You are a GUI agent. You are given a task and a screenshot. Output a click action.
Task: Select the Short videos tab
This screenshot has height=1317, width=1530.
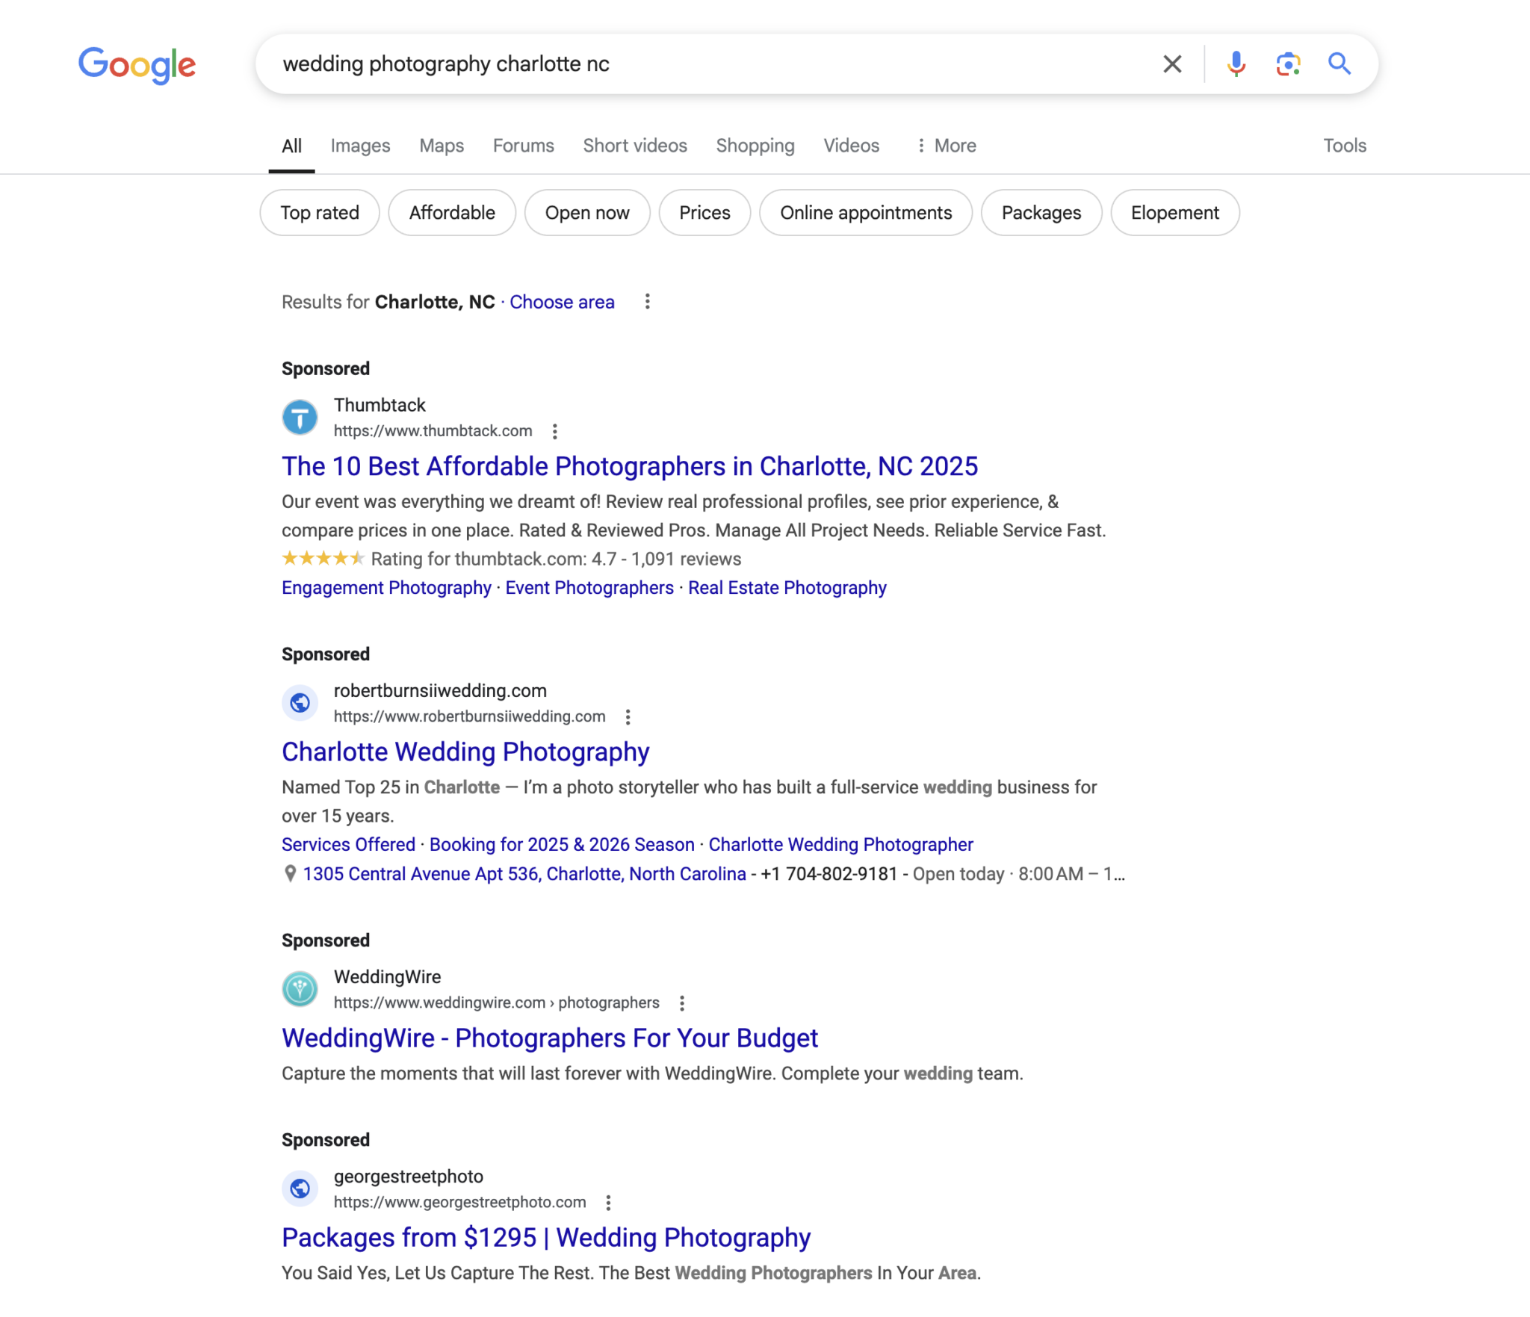[635, 146]
